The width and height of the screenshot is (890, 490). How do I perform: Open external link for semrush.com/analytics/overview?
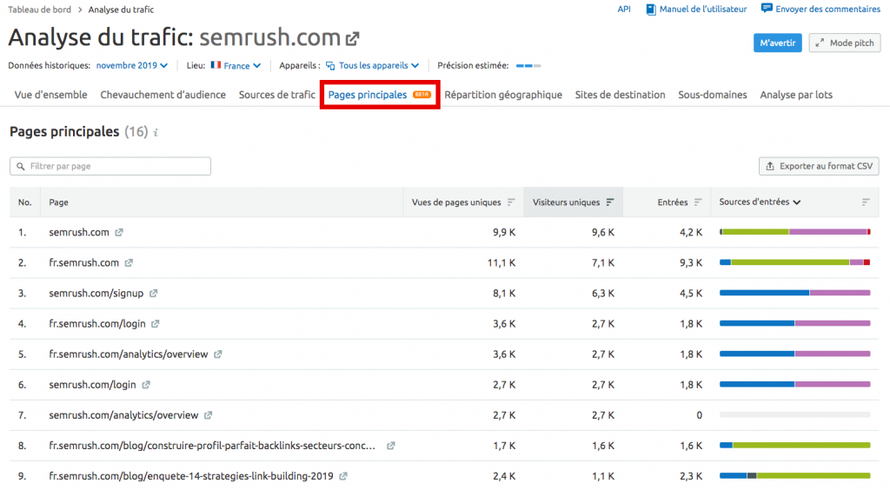(x=209, y=415)
